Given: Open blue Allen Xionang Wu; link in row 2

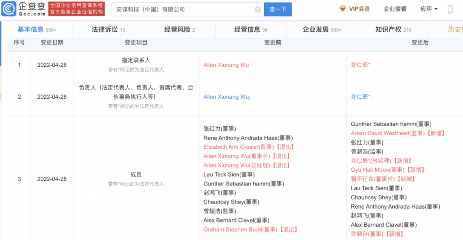Looking at the screenshot, I should (x=227, y=97).
